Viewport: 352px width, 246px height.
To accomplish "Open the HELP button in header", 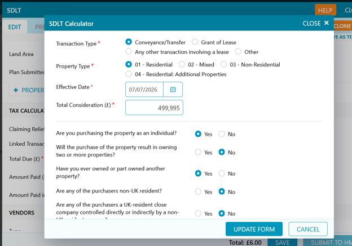I will point(325,10).
